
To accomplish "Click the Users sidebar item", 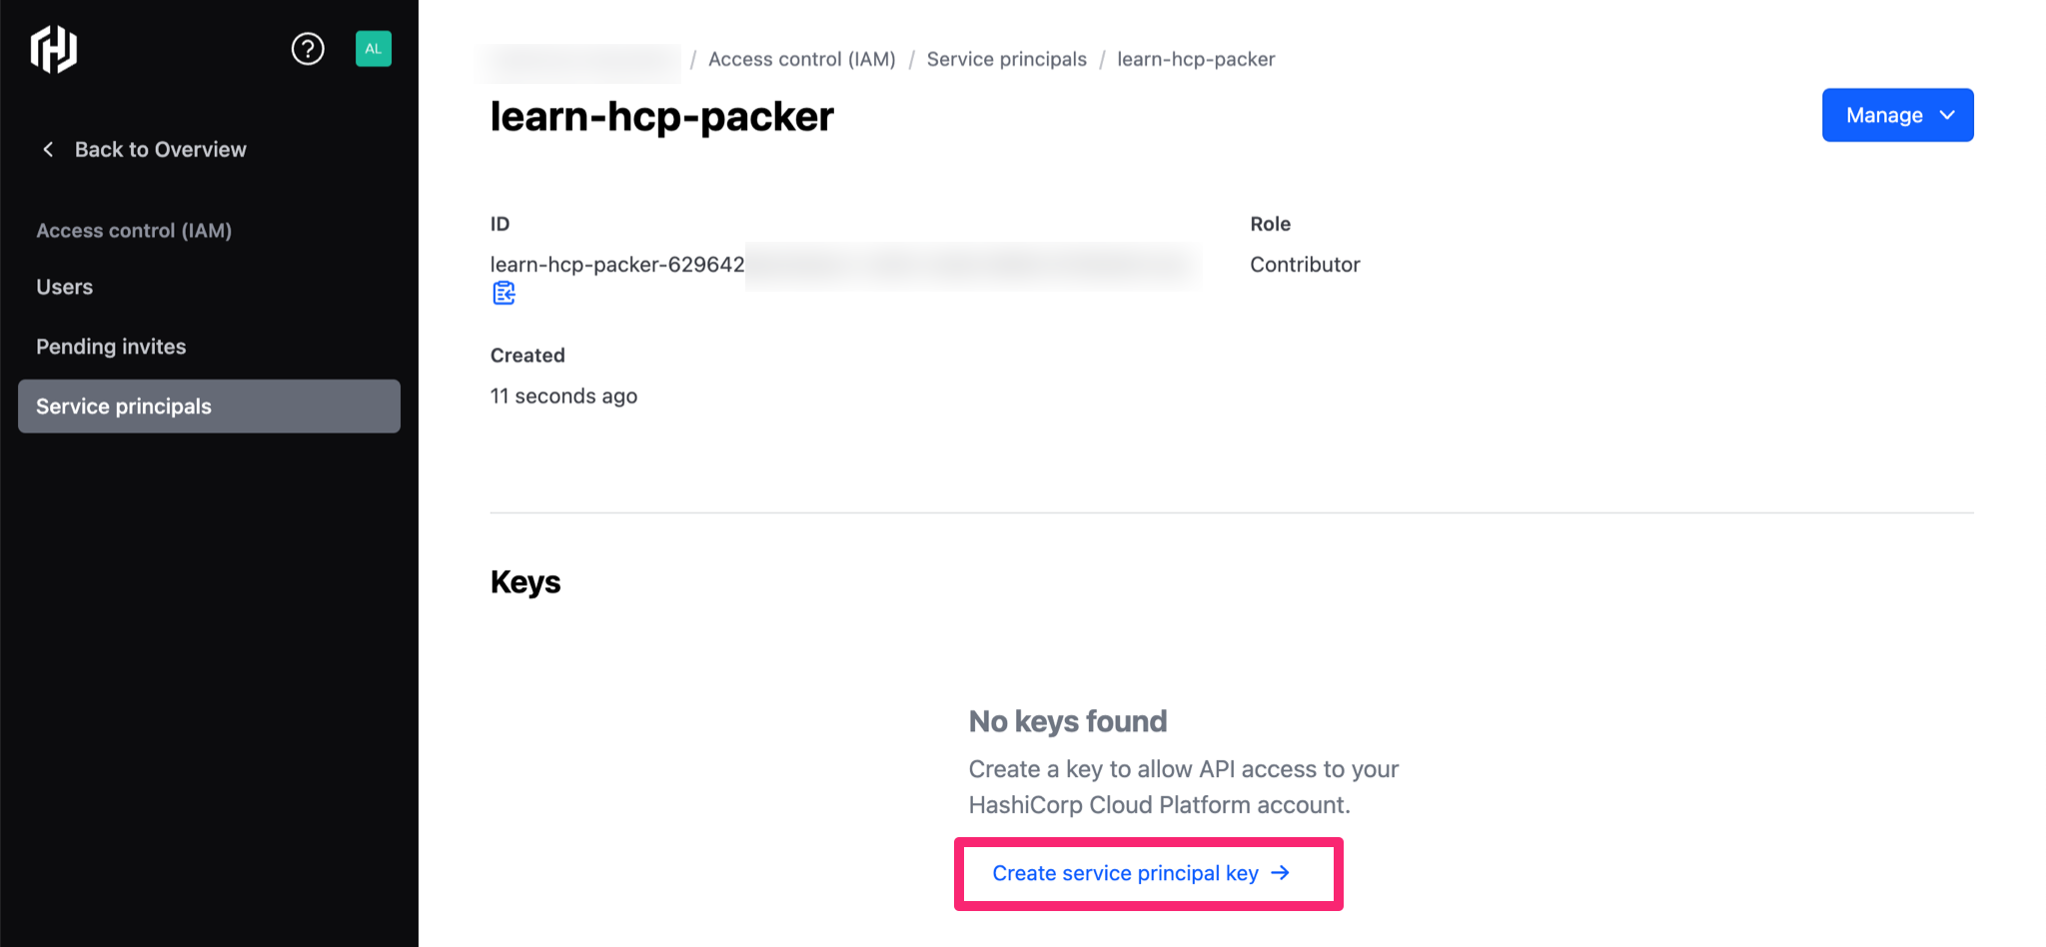I will coord(64,287).
